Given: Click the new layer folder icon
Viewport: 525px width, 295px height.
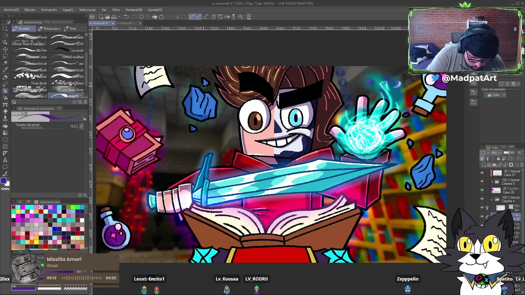Looking at the screenshot, I should click(494, 165).
